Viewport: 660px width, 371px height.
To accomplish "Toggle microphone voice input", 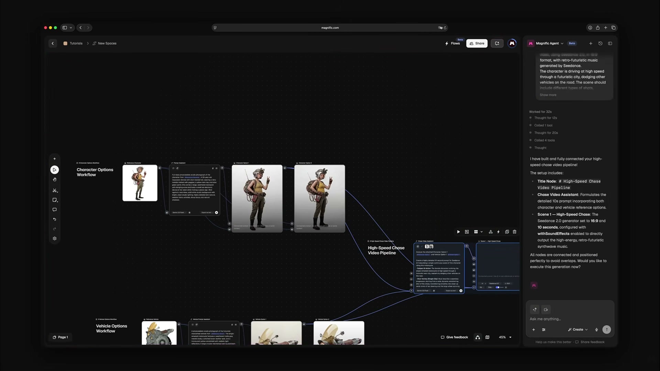I will tap(596, 329).
